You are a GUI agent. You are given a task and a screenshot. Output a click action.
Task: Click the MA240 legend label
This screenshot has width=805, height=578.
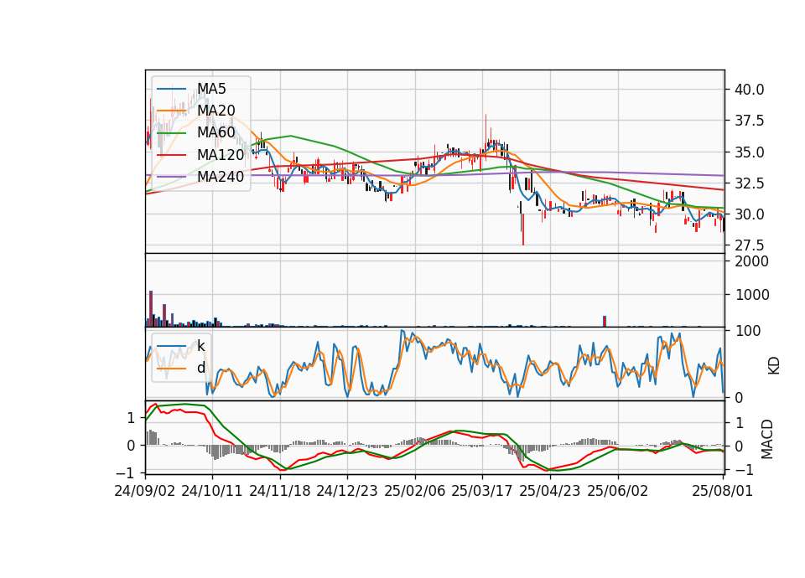(x=221, y=177)
